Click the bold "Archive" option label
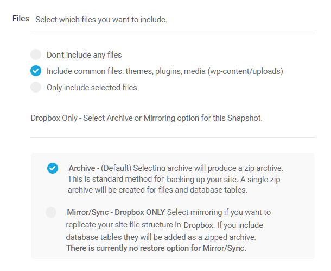 tap(82, 168)
